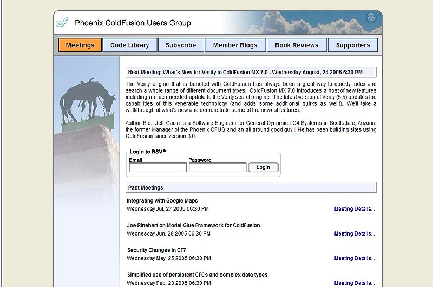The image size is (433, 287).
Task: Click the ColdFusion logo icon in header
Action: tap(62, 22)
